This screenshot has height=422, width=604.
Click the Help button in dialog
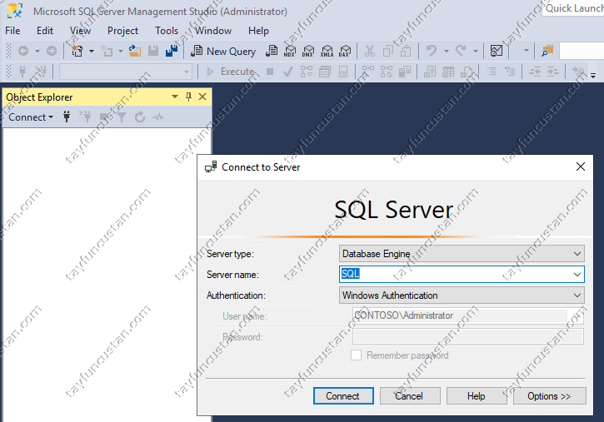476,396
